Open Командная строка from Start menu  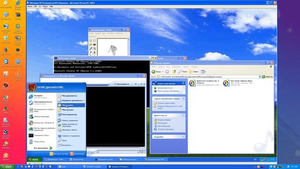click(x=42, y=136)
